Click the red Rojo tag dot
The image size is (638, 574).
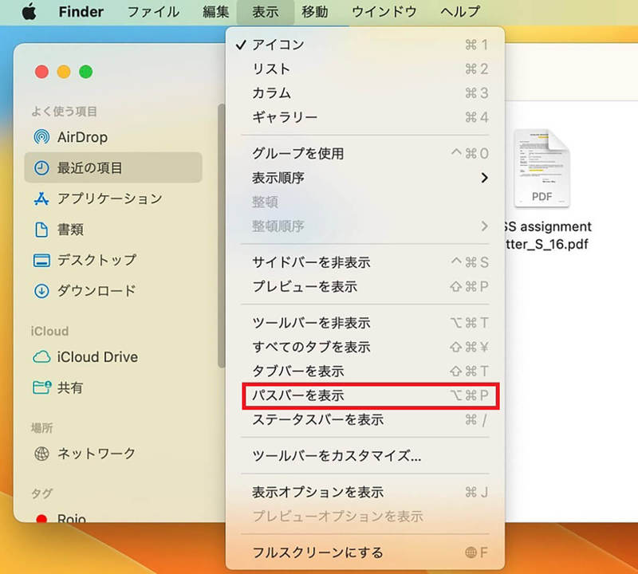(41, 518)
